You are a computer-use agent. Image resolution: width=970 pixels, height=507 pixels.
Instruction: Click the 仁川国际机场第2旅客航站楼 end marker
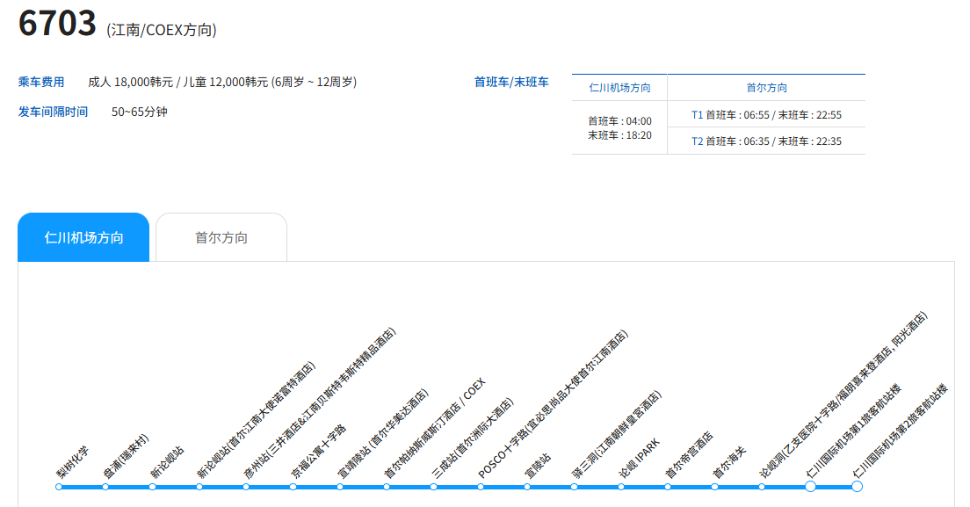[x=857, y=486]
